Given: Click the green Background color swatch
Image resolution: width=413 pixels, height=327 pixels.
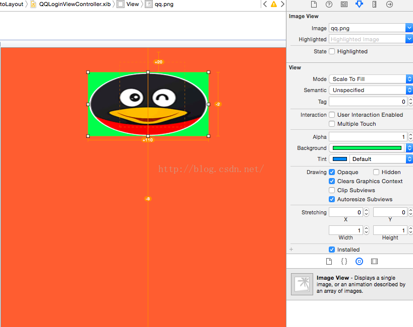Looking at the screenshot, I should point(367,148).
